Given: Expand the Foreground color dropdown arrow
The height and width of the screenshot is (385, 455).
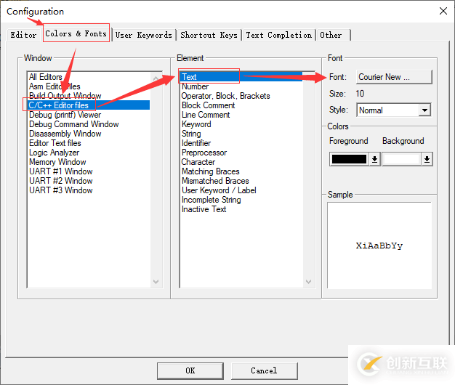Looking at the screenshot, I should click(374, 159).
